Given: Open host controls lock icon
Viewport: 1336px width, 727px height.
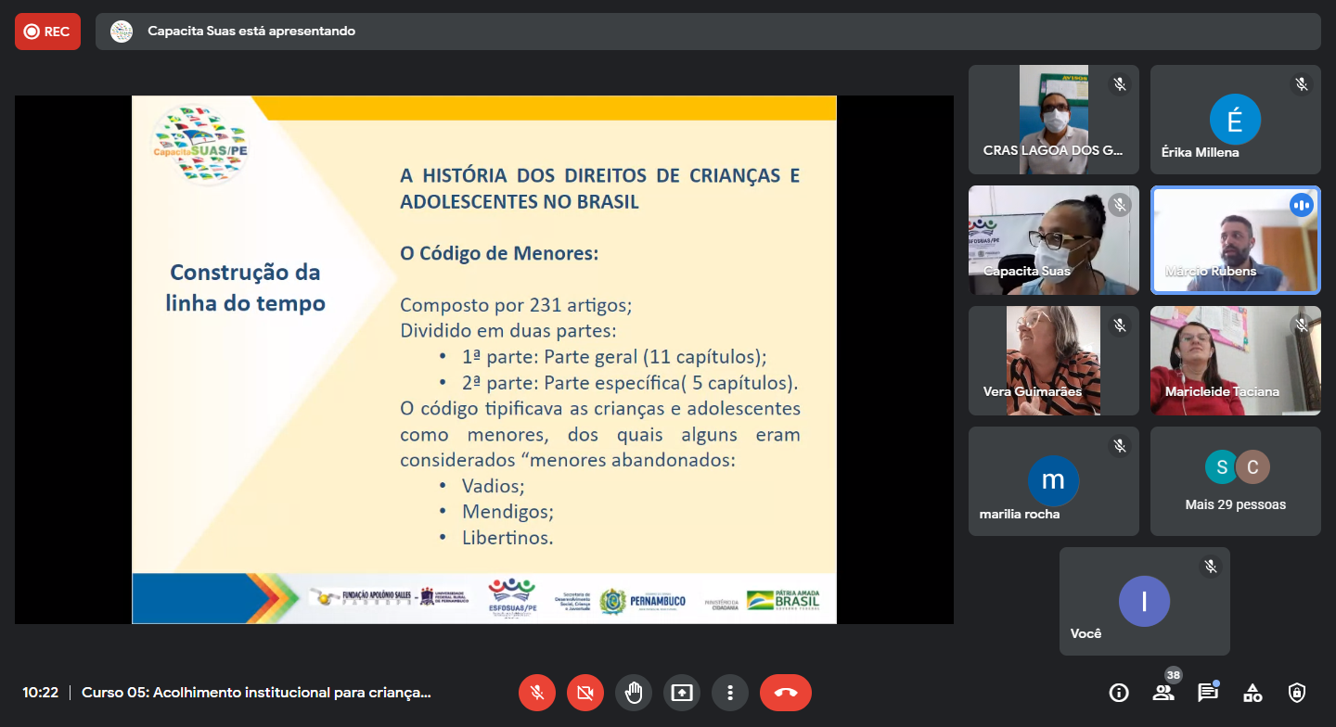Looking at the screenshot, I should tap(1297, 693).
